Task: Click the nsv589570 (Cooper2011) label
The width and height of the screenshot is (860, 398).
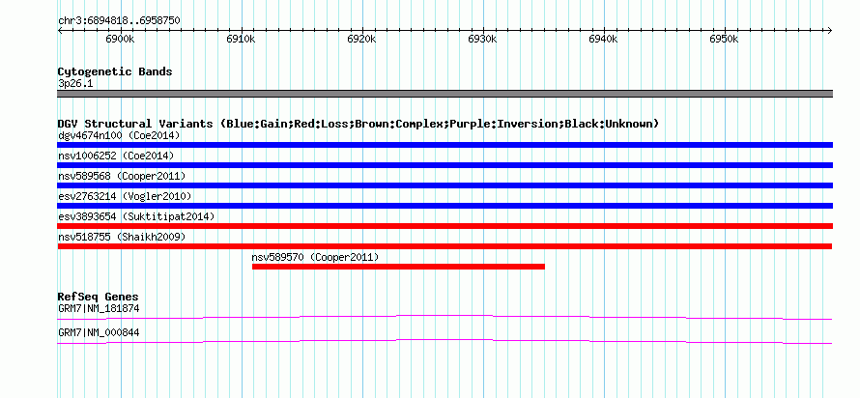Action: (x=315, y=257)
